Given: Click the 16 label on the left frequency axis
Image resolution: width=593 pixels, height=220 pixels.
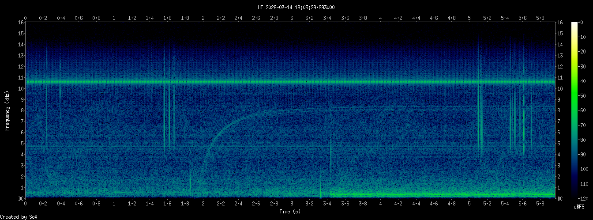Looking at the screenshot, I should click(20, 23).
